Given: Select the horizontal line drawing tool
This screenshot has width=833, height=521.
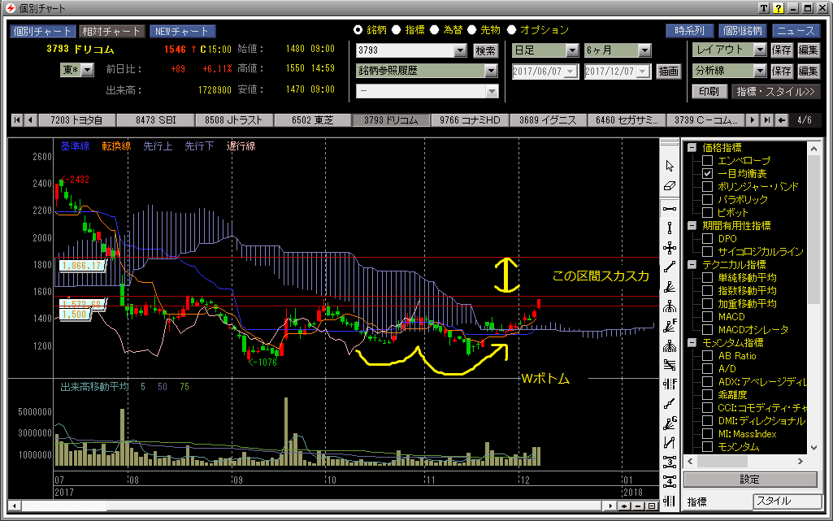Looking at the screenshot, I should coord(670,208).
